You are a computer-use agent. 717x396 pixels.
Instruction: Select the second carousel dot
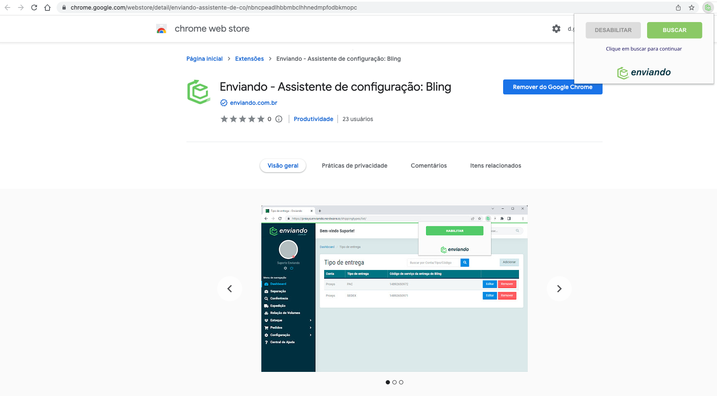394,382
